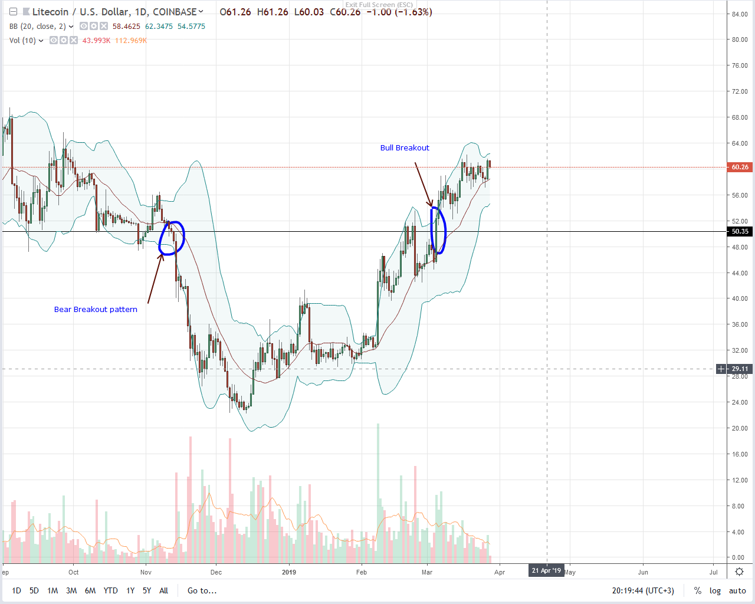Image resolution: width=755 pixels, height=604 pixels.
Task: Toggle visibility eye of BB indicator
Action: (84, 27)
